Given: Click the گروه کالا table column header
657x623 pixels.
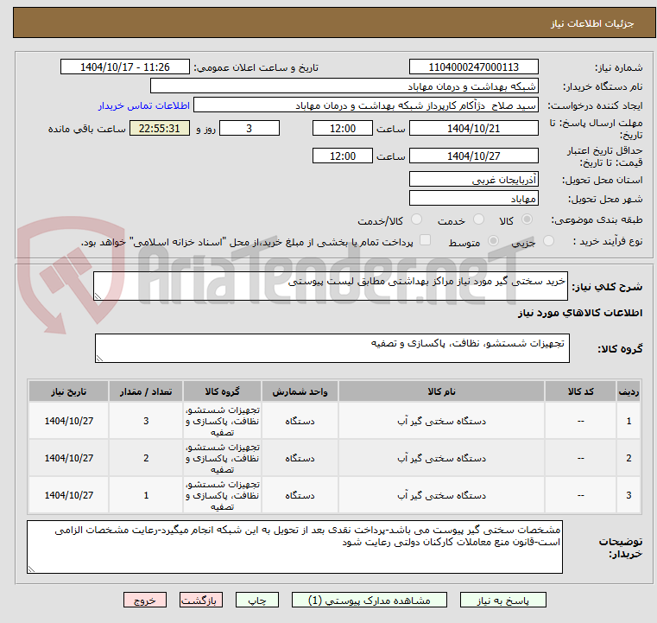Looking at the screenshot, I should point(222,391).
